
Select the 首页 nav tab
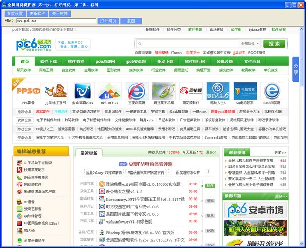tap(25, 61)
